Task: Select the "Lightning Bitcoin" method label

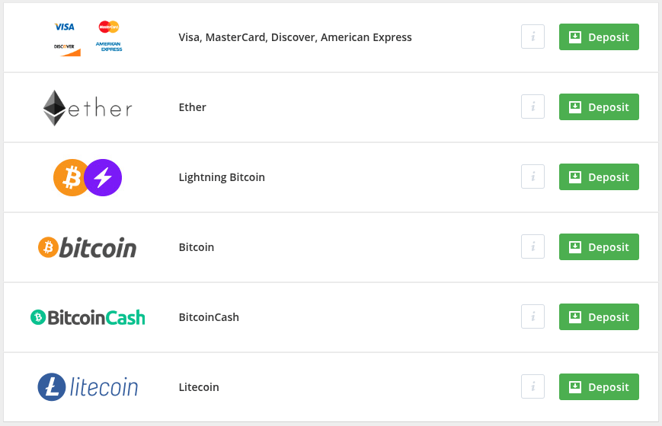Action: point(222,177)
